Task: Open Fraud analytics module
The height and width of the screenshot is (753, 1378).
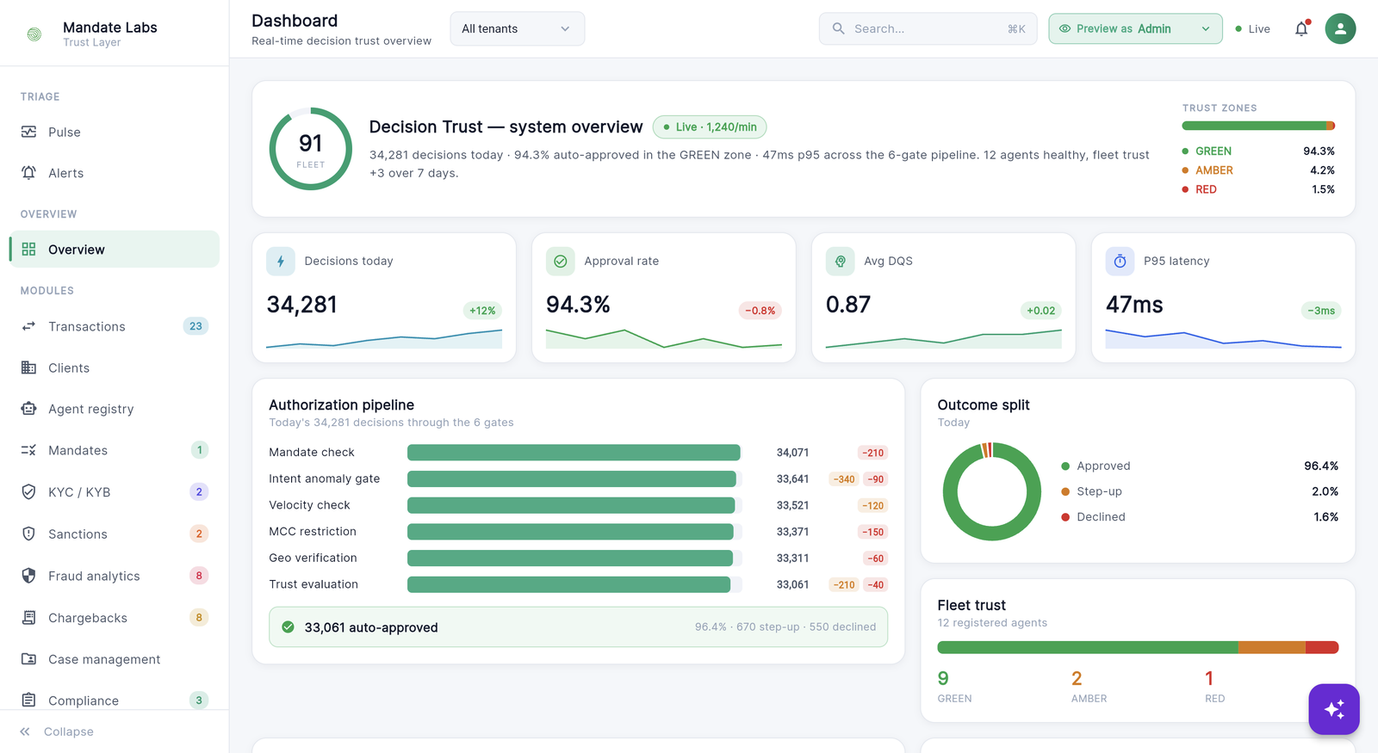Action: (115, 576)
